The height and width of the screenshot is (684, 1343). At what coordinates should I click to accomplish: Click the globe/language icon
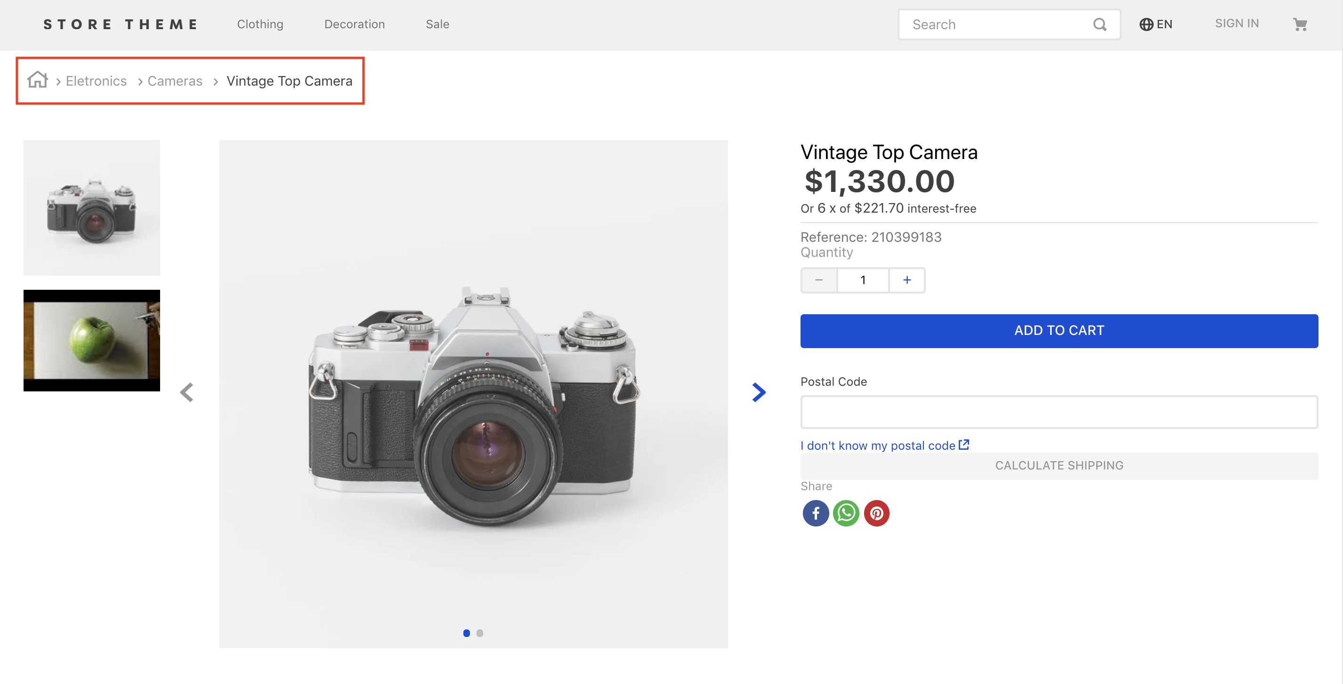coord(1145,24)
